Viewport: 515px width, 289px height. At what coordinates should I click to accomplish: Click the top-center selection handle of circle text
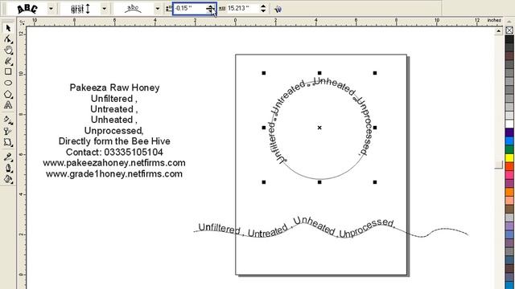[x=319, y=73]
